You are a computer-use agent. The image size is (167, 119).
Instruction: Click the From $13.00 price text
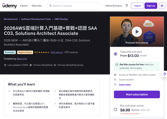pos(129,56)
